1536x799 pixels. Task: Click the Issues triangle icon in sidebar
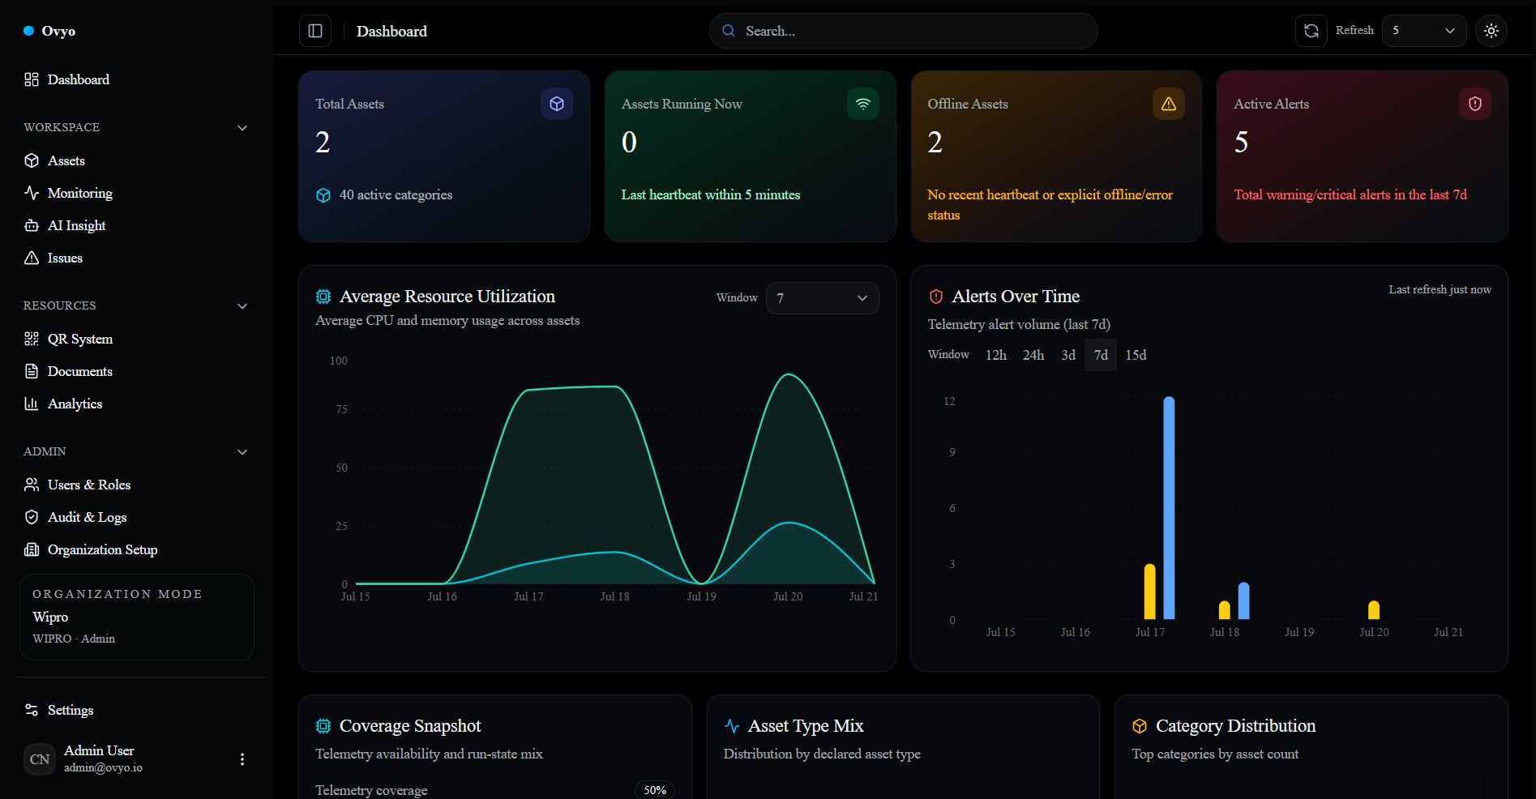click(x=32, y=258)
